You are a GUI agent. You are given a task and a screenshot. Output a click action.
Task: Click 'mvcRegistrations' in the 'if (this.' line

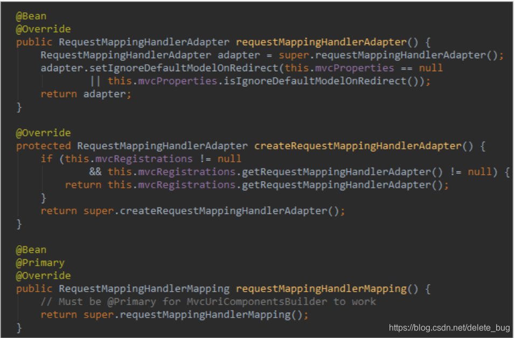(144, 159)
